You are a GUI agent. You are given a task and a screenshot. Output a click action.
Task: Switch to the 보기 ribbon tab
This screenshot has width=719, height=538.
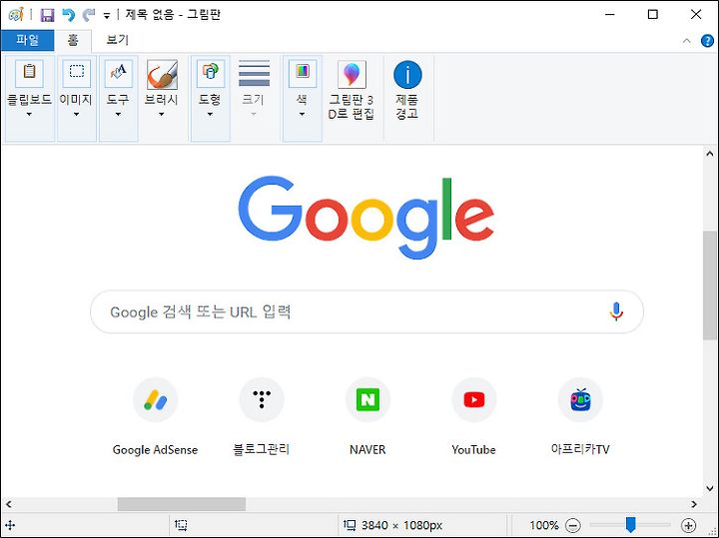[118, 40]
